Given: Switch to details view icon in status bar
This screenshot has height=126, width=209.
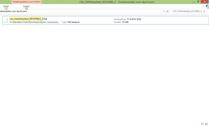Looking at the screenshot, I should (202, 124).
